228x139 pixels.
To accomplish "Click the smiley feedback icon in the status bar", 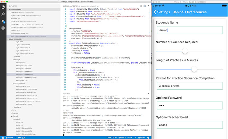I will pos(149,137).
